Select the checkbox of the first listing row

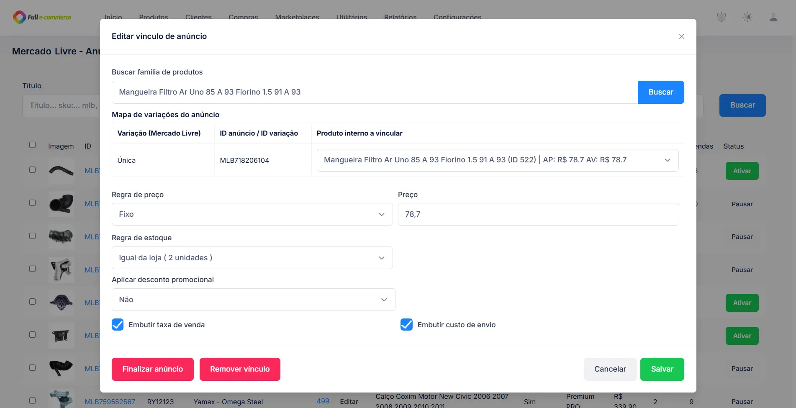32,169
